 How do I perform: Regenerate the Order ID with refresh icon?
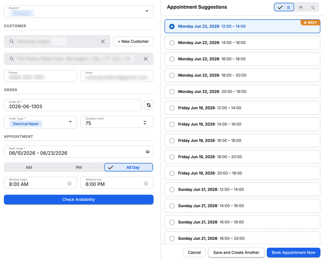coord(149,105)
